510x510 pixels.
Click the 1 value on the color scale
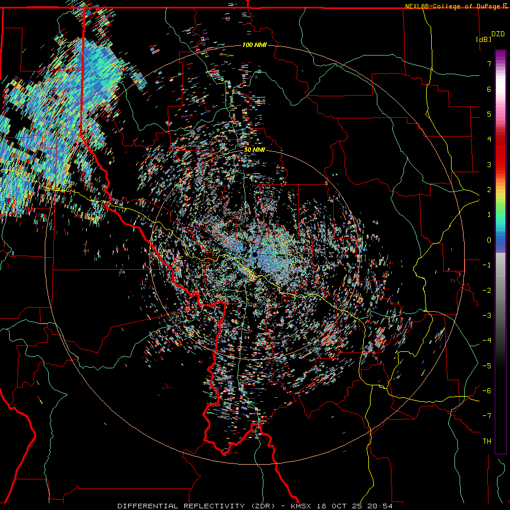[x=489, y=215]
